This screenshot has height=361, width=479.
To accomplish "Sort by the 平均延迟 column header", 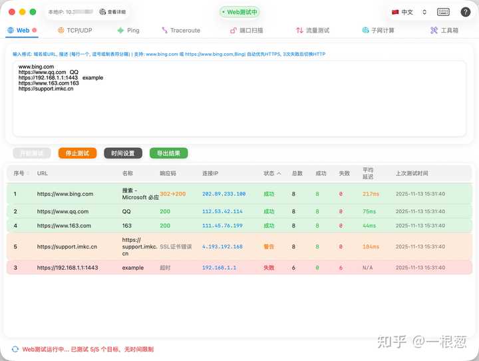I will pos(368,173).
